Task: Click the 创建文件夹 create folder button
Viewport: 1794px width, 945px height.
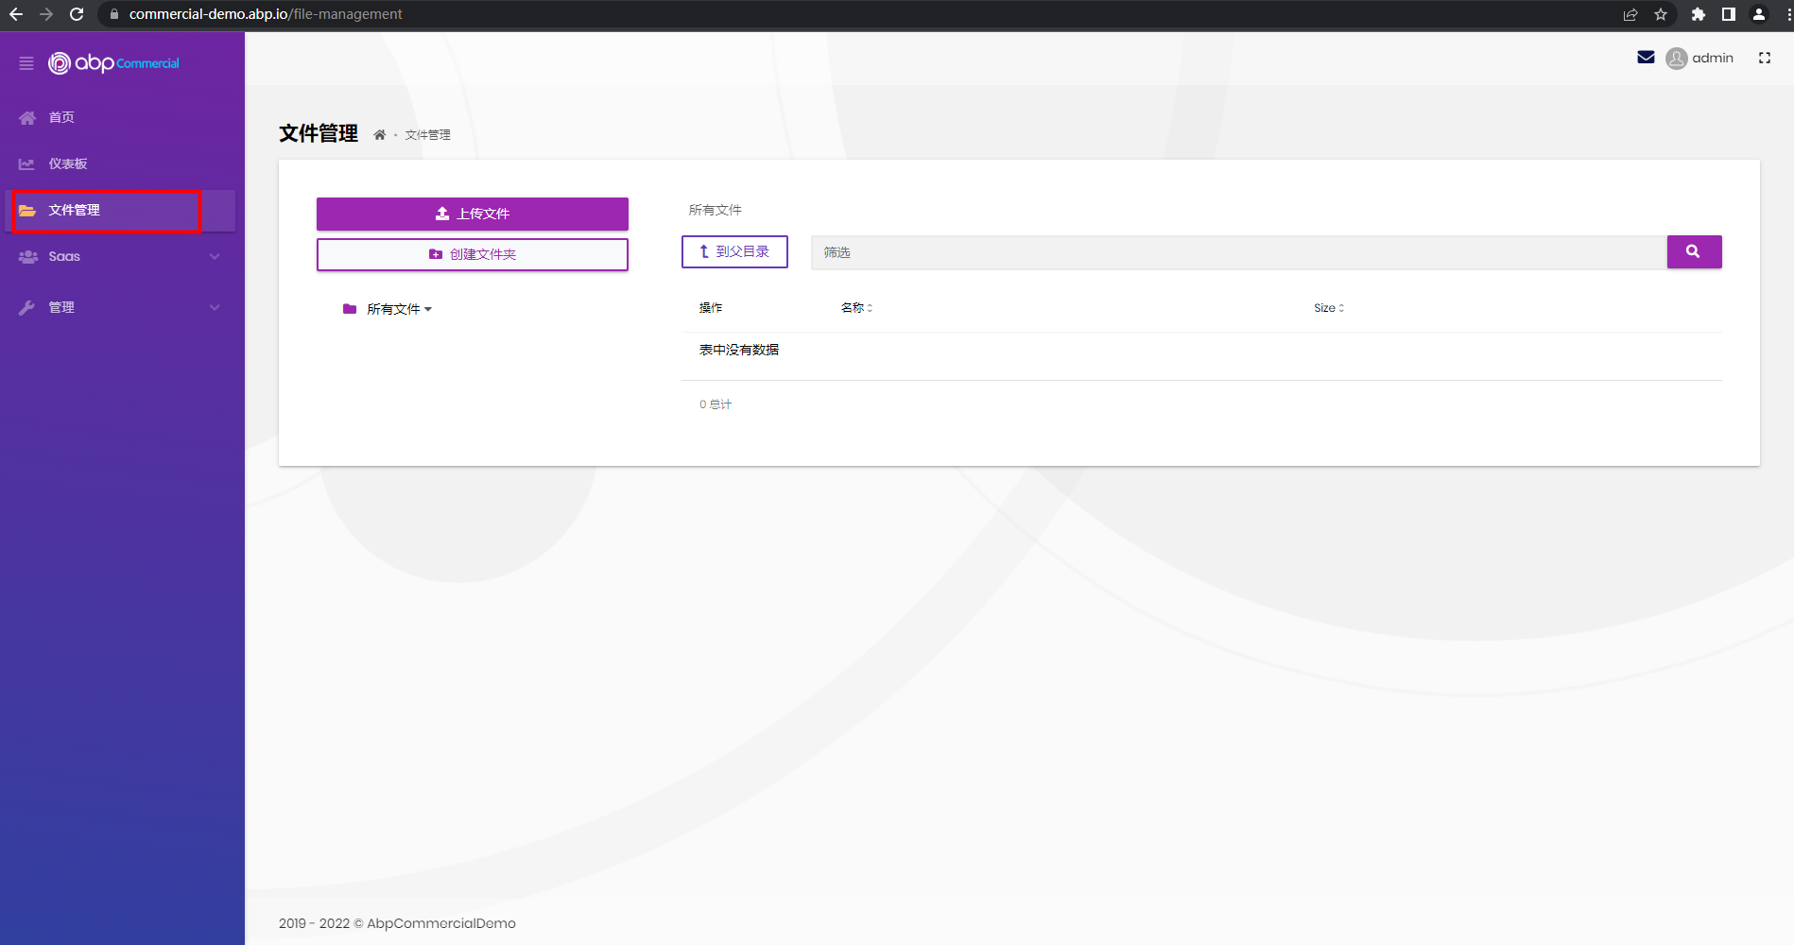Action: click(x=473, y=254)
